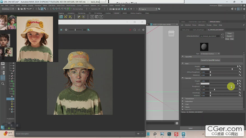The width and height of the screenshot is (246, 138).
Task: Expand the Transmission section
Action: 190,98
